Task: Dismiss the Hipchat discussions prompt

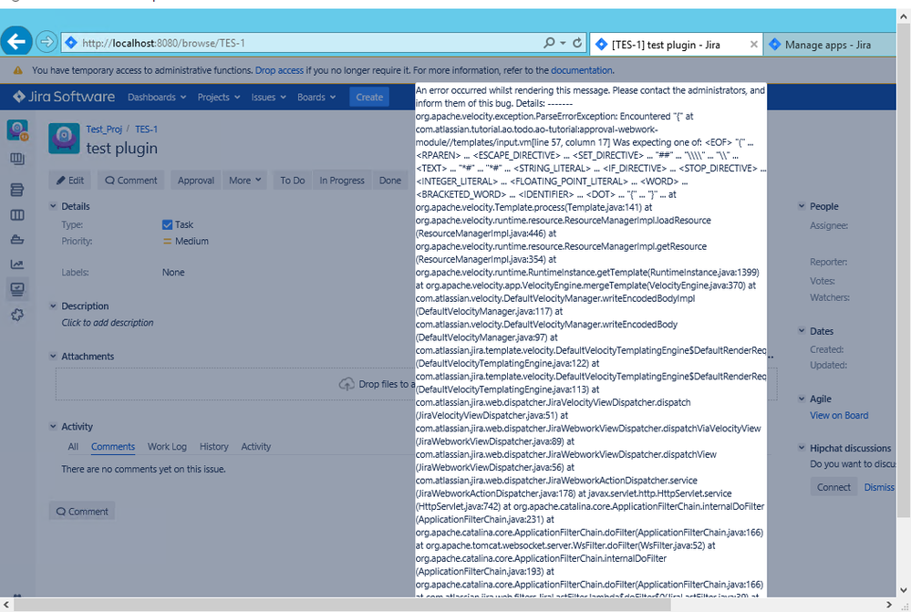Action: 879,487
